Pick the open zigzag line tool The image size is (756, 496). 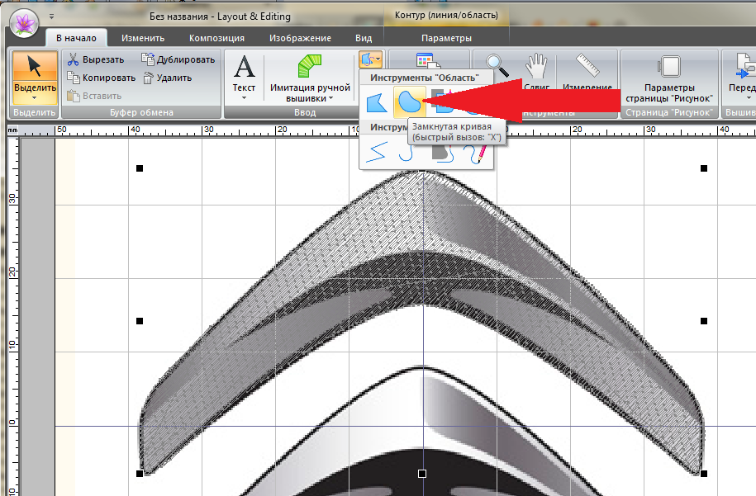tap(377, 151)
